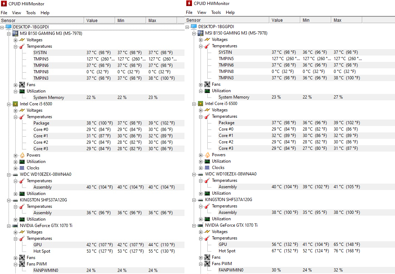Open Help menu in right HWMonitor window

pyautogui.click(x=230, y=12)
